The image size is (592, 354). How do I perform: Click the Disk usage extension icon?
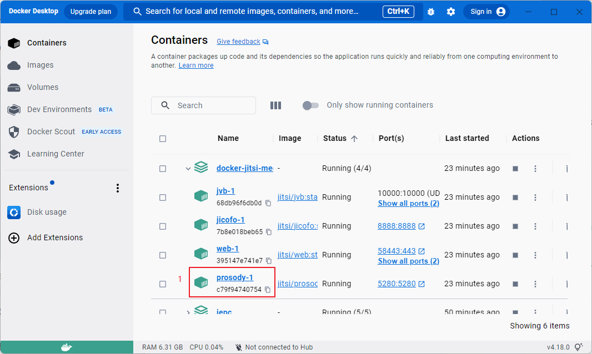click(14, 213)
